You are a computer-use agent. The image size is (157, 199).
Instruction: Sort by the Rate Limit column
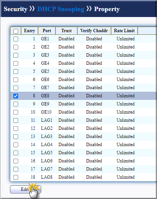point(124,31)
